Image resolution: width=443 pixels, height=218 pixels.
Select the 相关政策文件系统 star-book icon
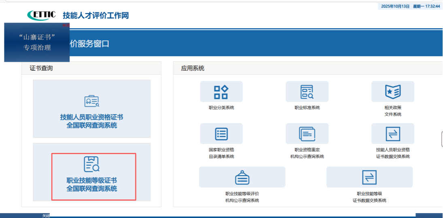392,92
